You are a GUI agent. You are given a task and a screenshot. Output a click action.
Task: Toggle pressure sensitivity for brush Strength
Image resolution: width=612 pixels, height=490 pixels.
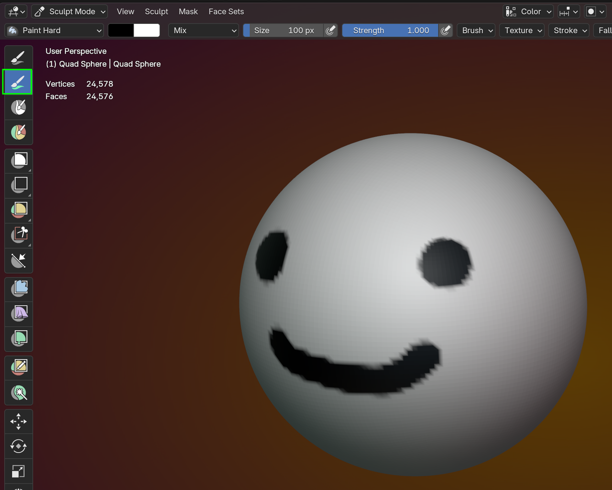coord(445,30)
